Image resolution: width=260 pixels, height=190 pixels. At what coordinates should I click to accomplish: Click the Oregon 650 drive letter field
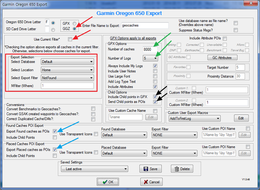coord(47,22)
